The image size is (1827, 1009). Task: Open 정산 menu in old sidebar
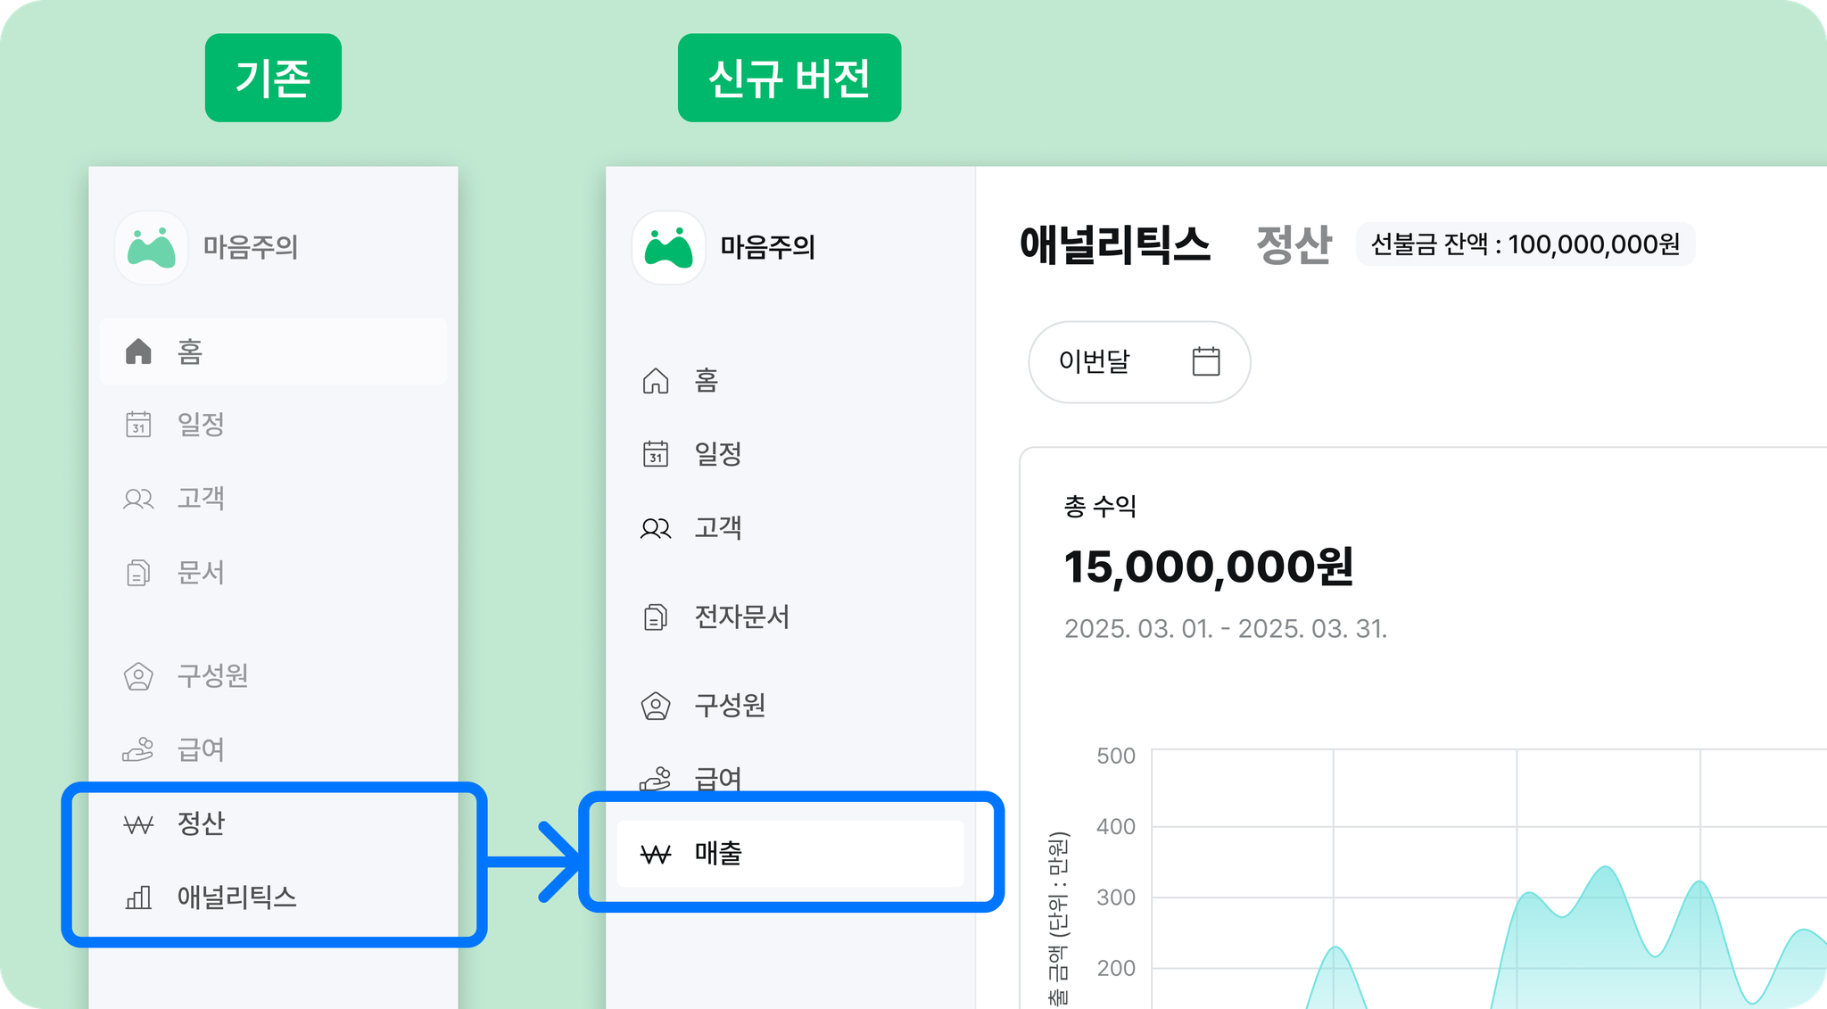273,823
